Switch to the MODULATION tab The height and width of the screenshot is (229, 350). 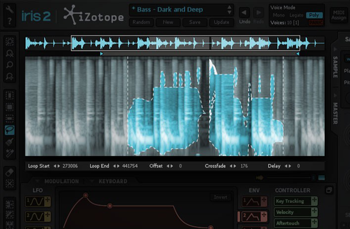tap(62, 181)
